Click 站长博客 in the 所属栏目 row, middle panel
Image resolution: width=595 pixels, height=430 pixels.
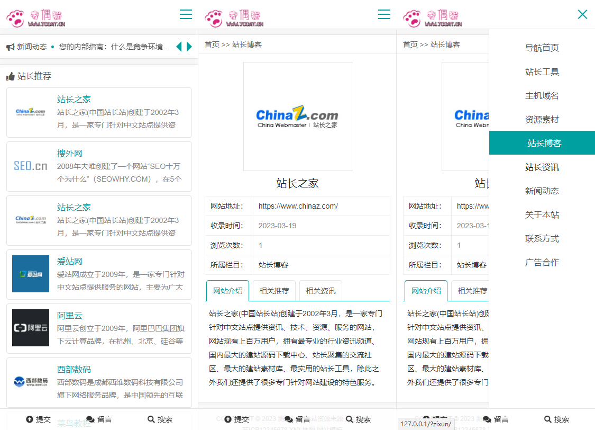[x=273, y=265]
